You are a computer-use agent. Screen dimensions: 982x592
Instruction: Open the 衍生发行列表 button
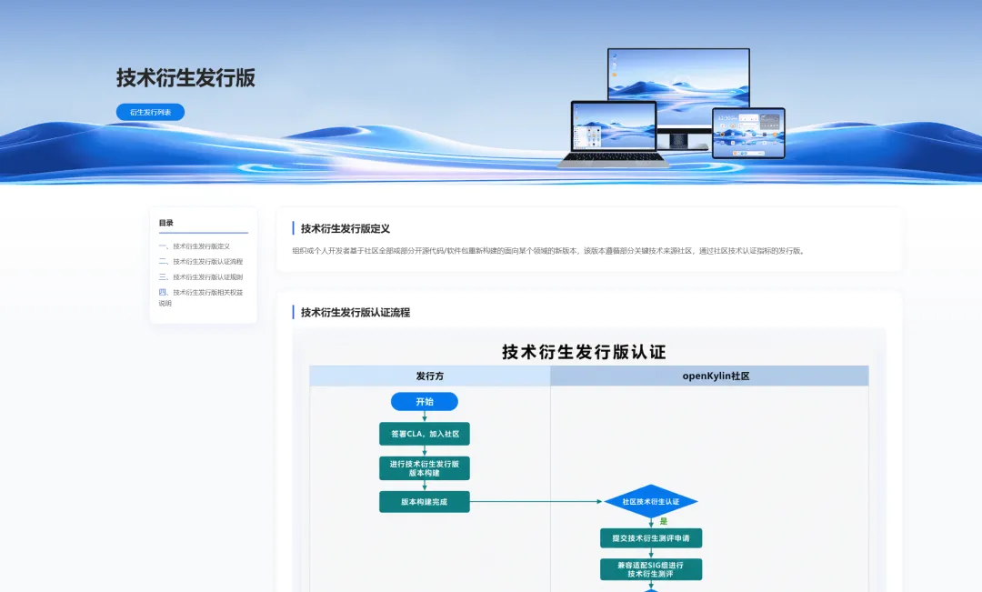[x=150, y=112]
